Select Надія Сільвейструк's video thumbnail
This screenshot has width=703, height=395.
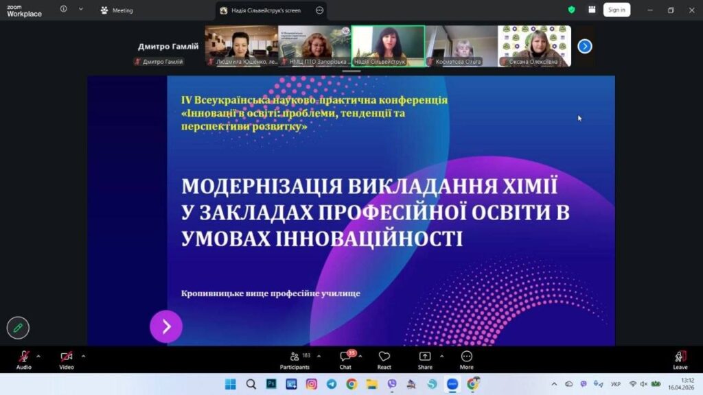pos(388,45)
